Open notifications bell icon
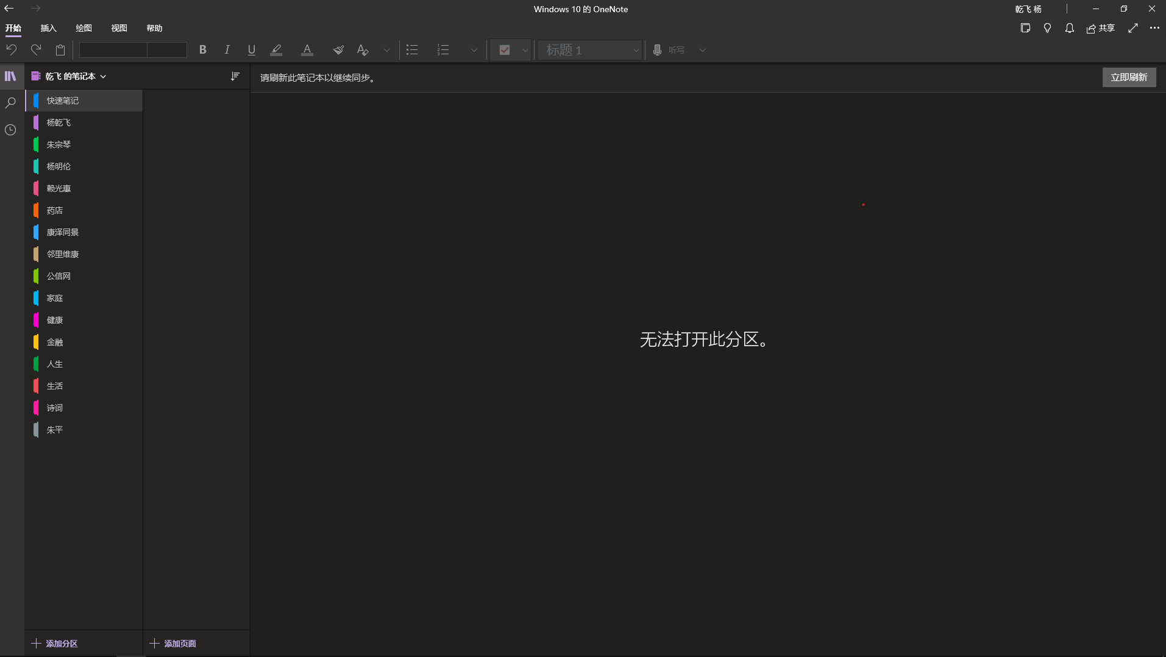 pyautogui.click(x=1069, y=28)
